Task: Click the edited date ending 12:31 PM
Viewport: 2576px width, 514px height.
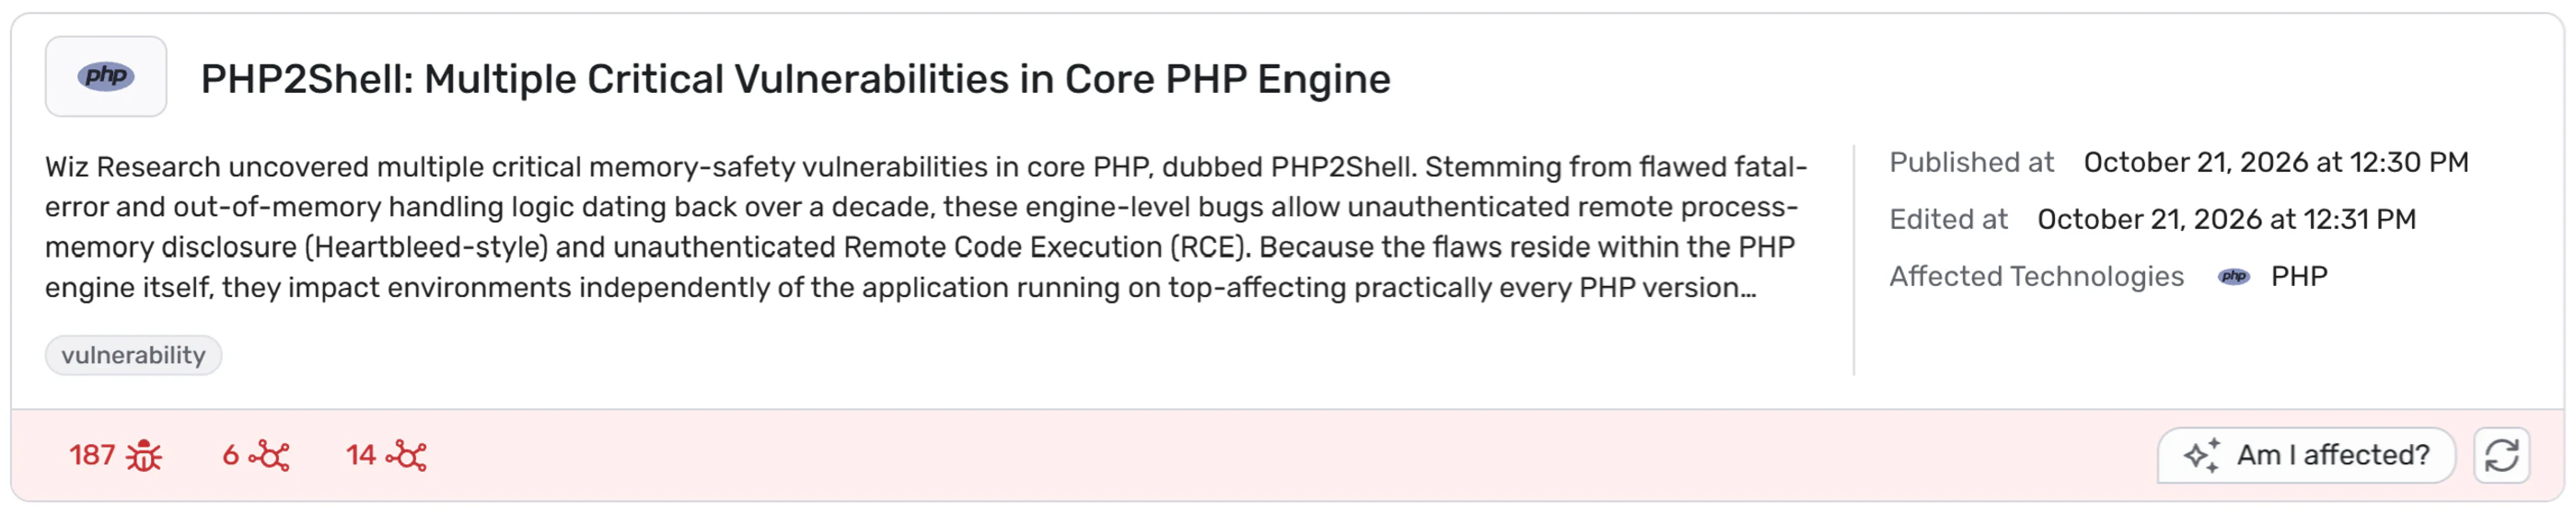Action: click(2226, 220)
